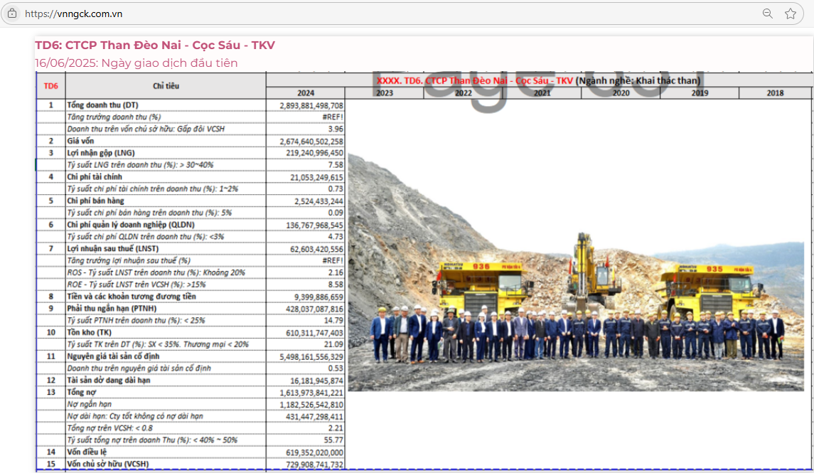
Task: Click value 136,767,968,545
Action: 314,225
